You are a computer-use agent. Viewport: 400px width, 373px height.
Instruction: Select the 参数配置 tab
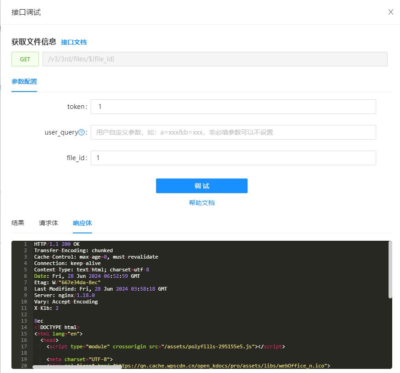pyautogui.click(x=24, y=81)
